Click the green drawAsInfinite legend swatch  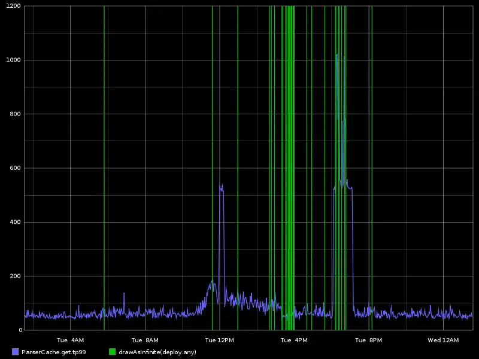(112, 352)
